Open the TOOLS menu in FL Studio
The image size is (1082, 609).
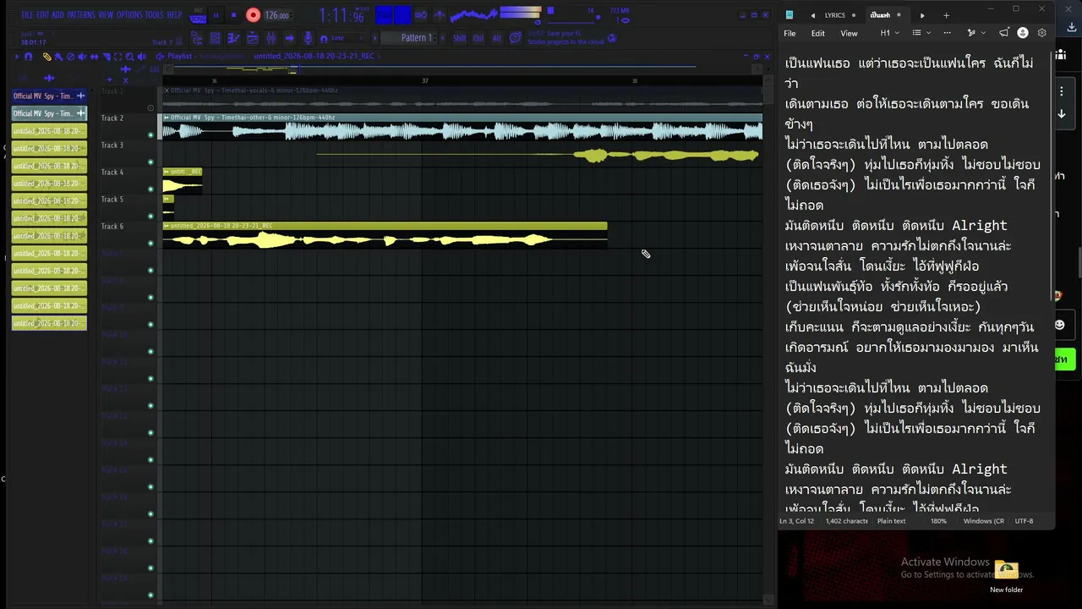tap(154, 15)
